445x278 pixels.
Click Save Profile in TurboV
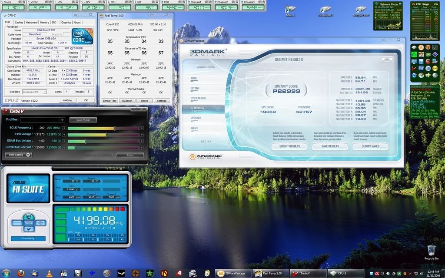coord(83,120)
